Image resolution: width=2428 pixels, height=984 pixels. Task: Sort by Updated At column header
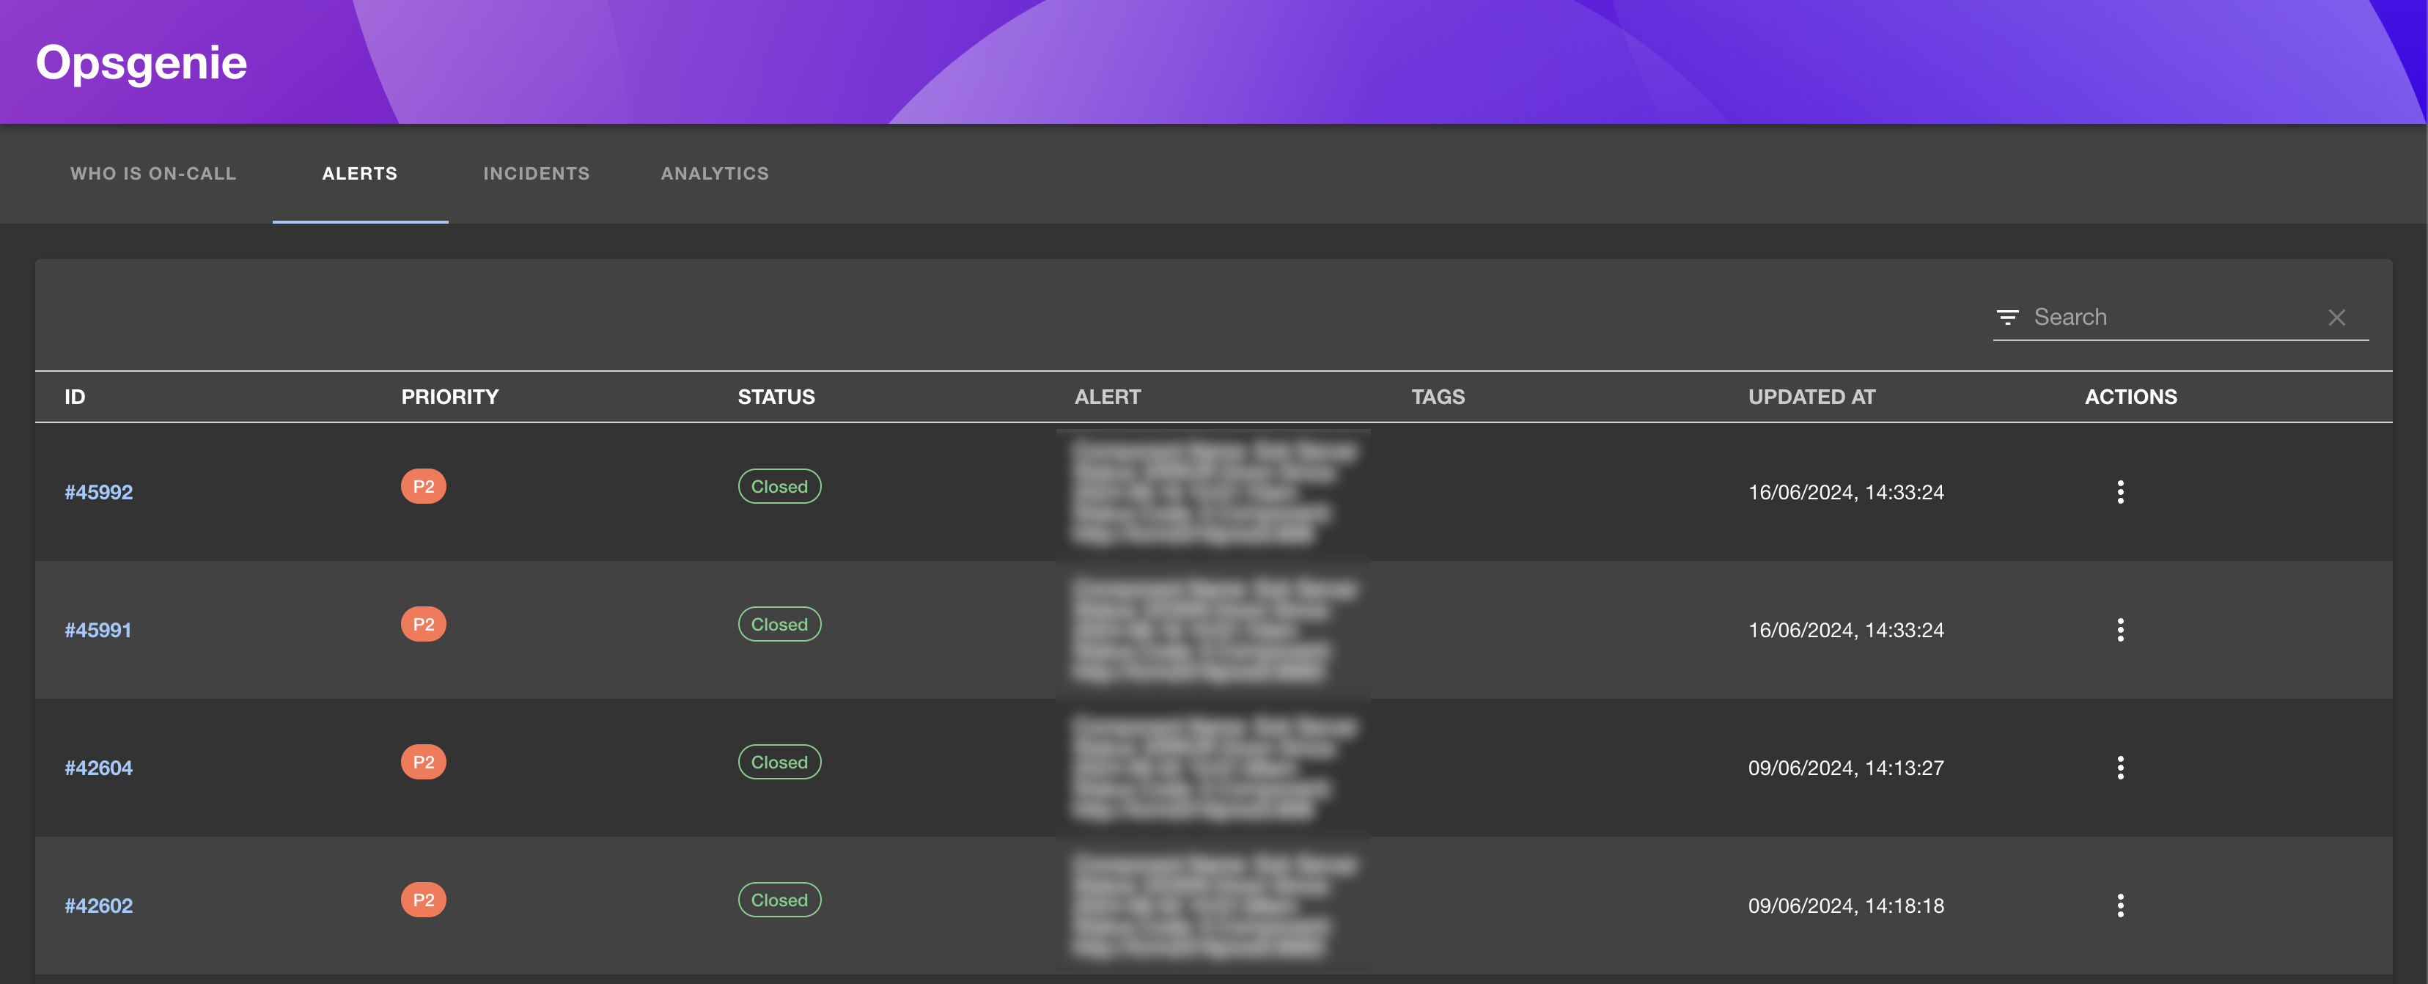[1811, 397]
